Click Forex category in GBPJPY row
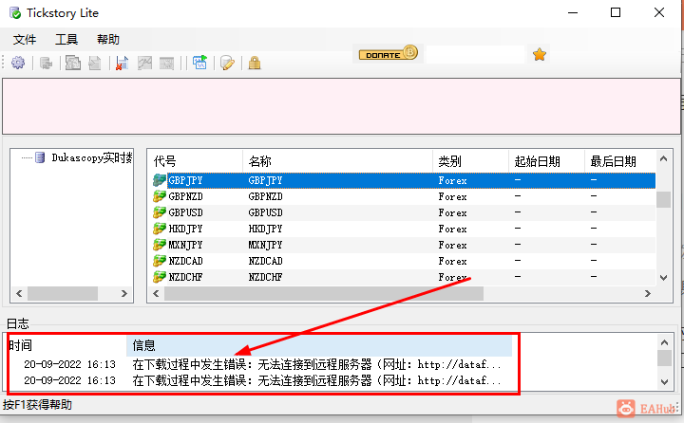Image resolution: width=684 pixels, height=423 pixels. (452, 180)
